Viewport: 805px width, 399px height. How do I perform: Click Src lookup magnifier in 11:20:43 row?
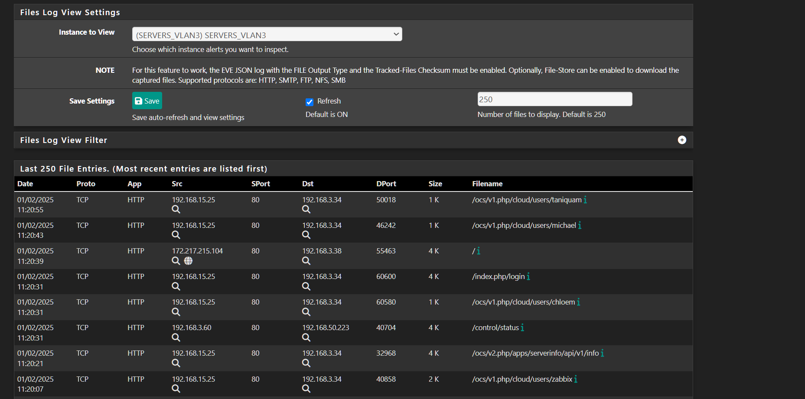[x=176, y=235]
